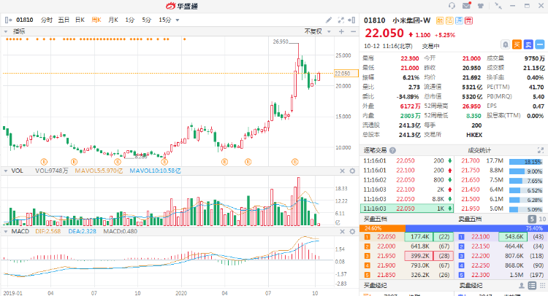Expand the 指标 indicators dropdown

pos(6,31)
